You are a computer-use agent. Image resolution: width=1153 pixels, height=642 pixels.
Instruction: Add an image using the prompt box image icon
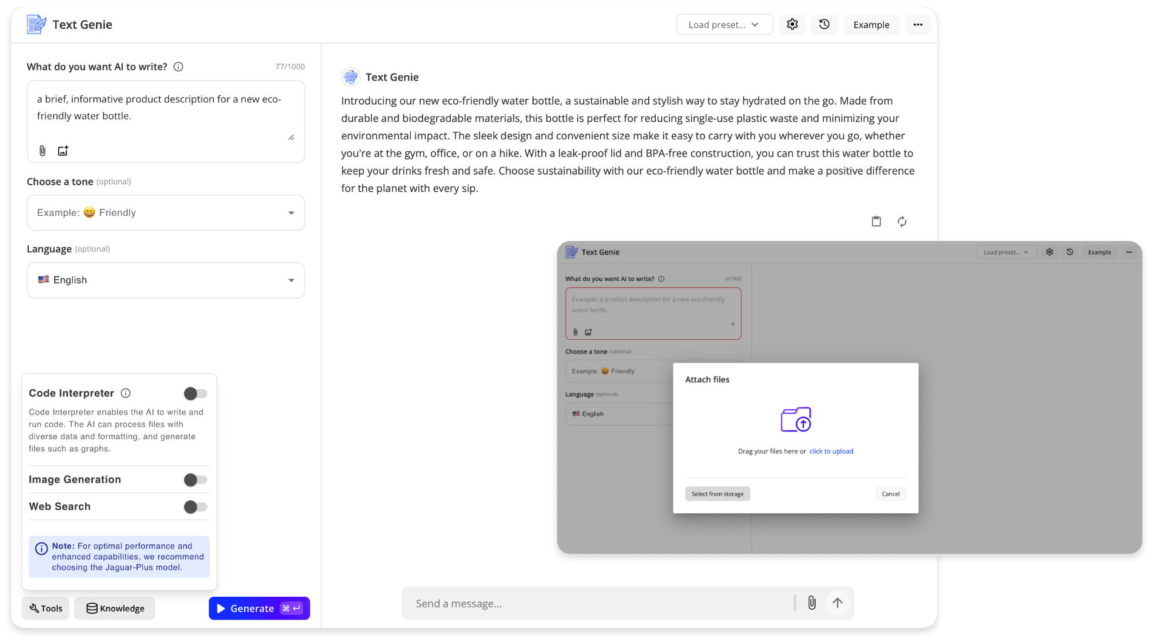[x=63, y=151]
